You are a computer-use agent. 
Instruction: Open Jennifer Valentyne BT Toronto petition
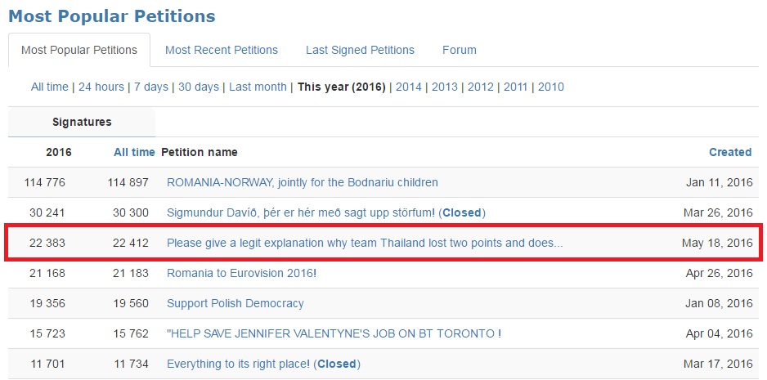click(334, 333)
